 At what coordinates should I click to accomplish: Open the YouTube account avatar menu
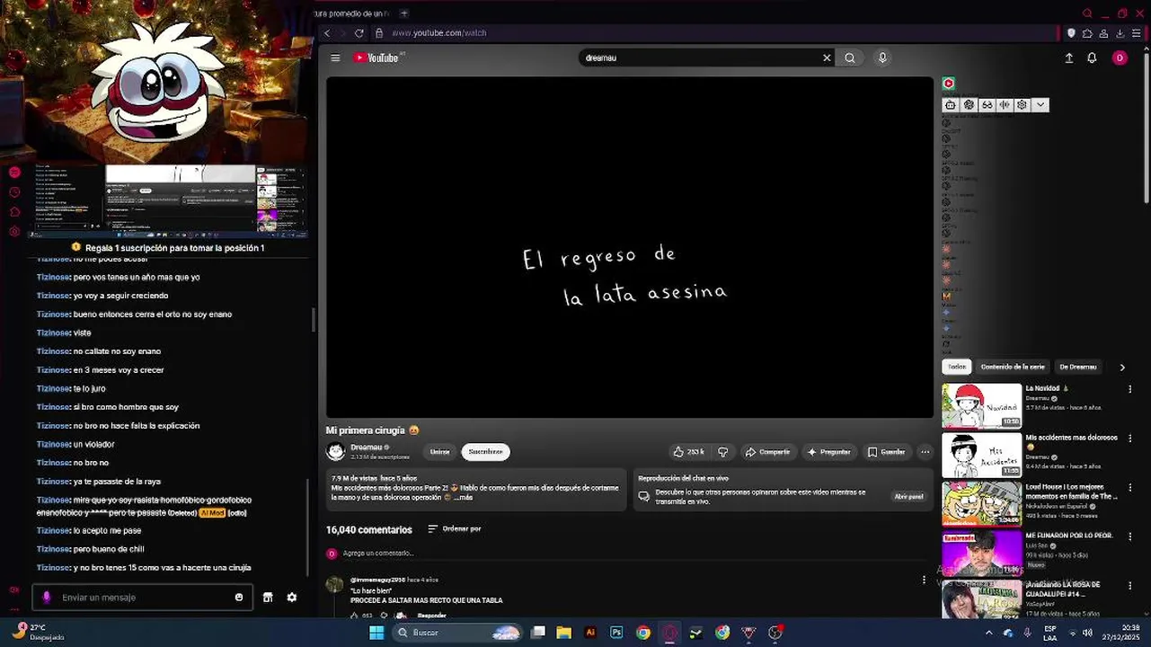pyautogui.click(x=1120, y=58)
